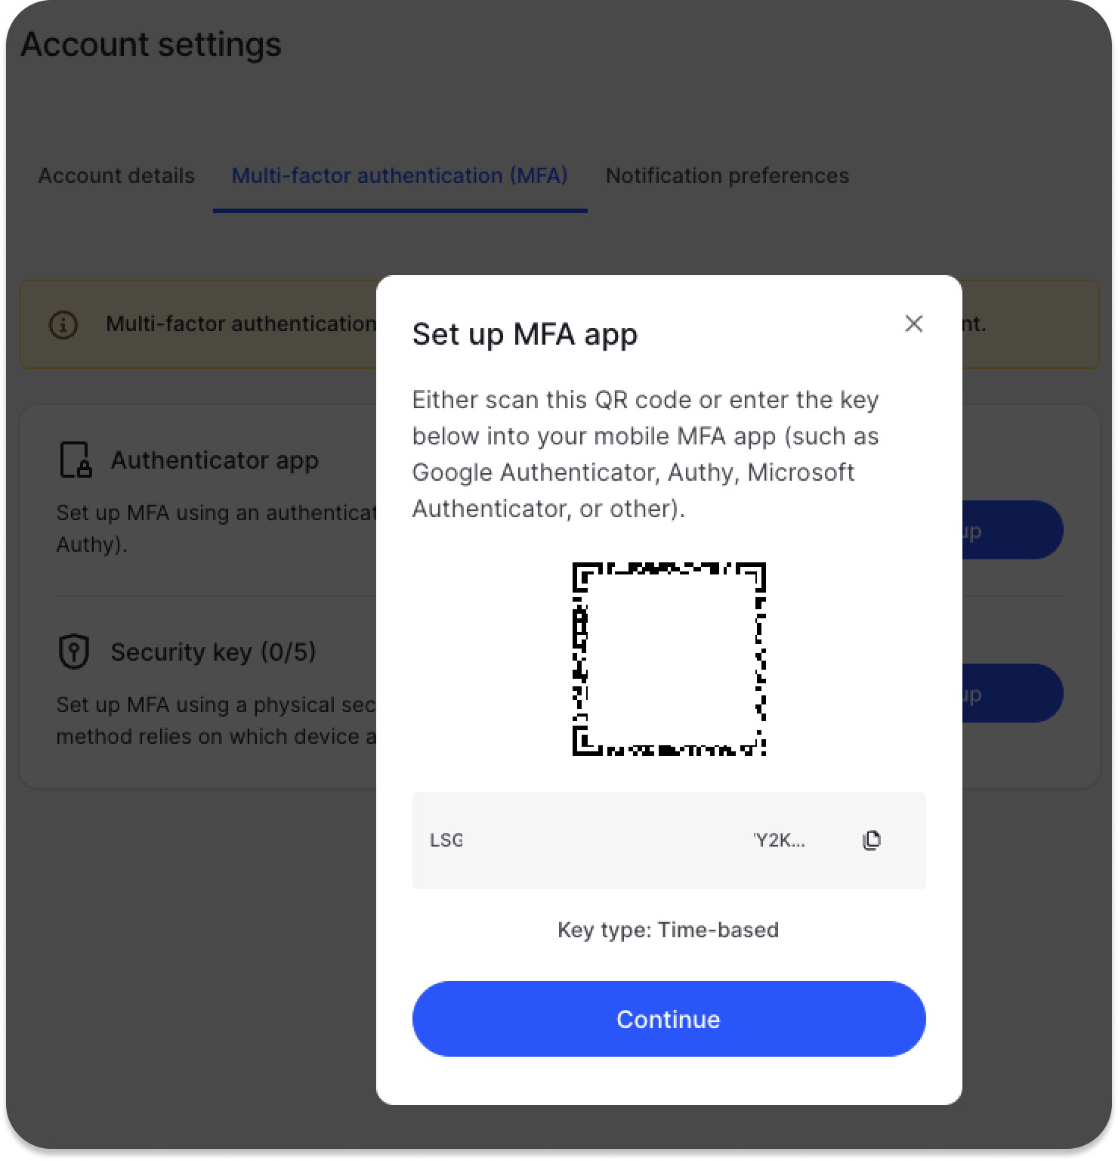1118x1161 pixels.
Task: Click the Account settings page heading
Action: point(151,44)
